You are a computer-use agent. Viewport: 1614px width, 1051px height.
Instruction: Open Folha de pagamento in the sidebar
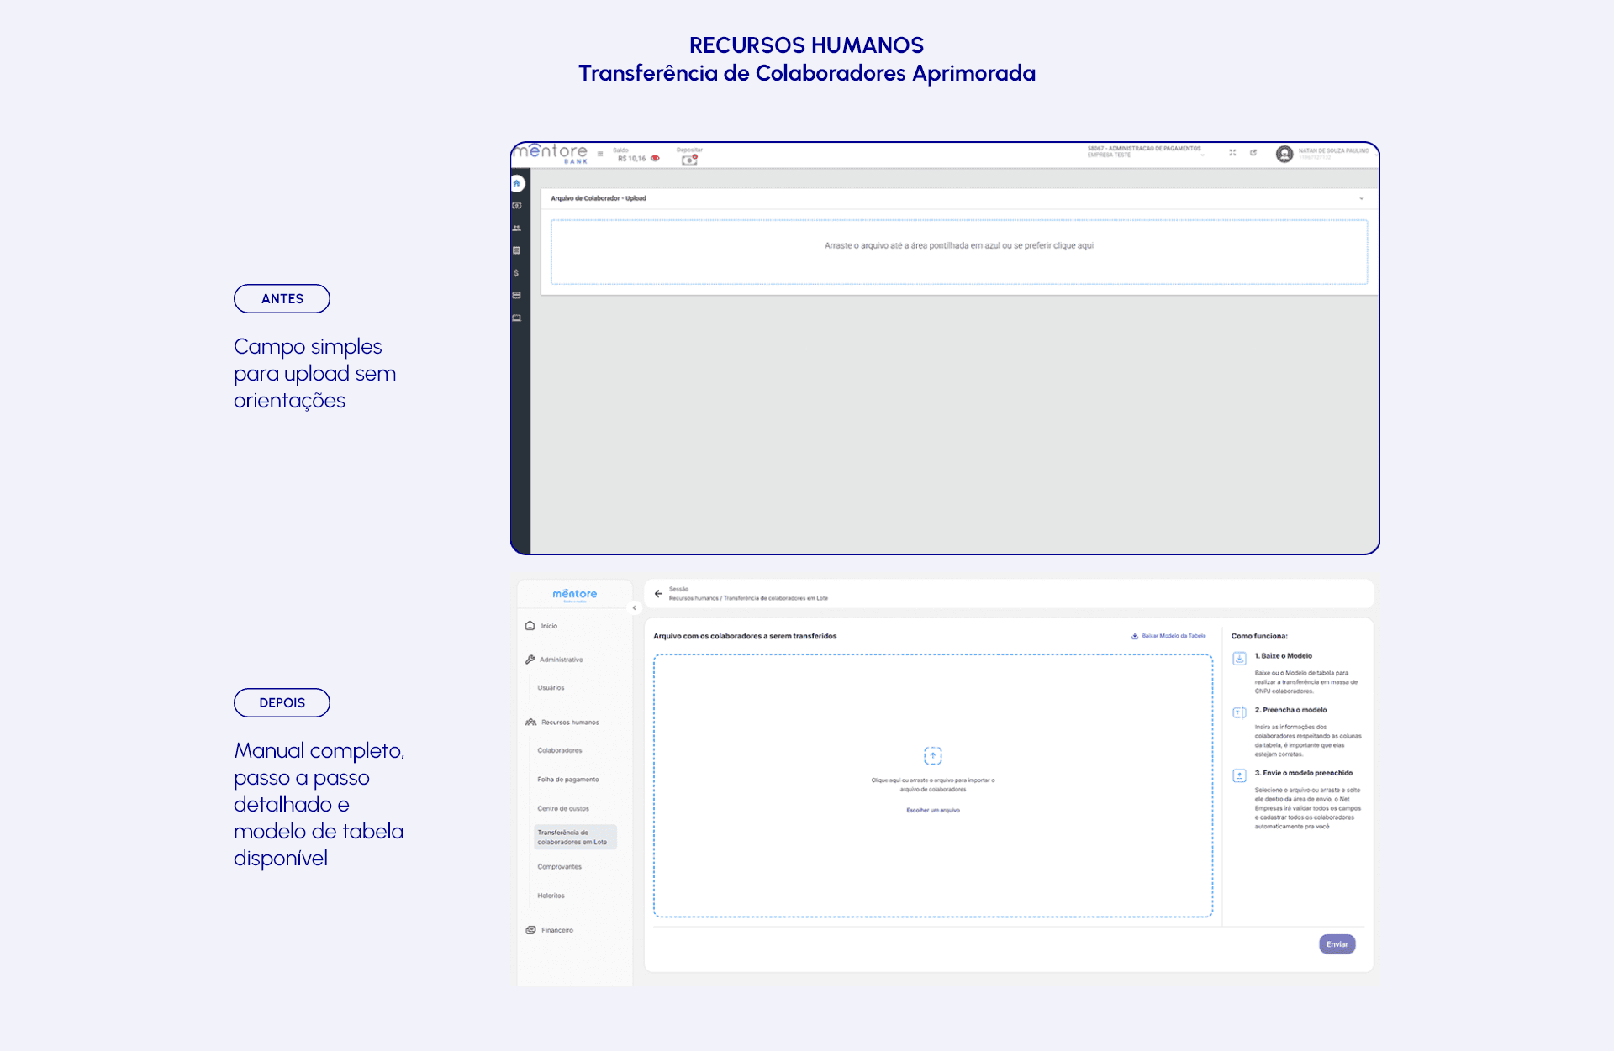(568, 780)
